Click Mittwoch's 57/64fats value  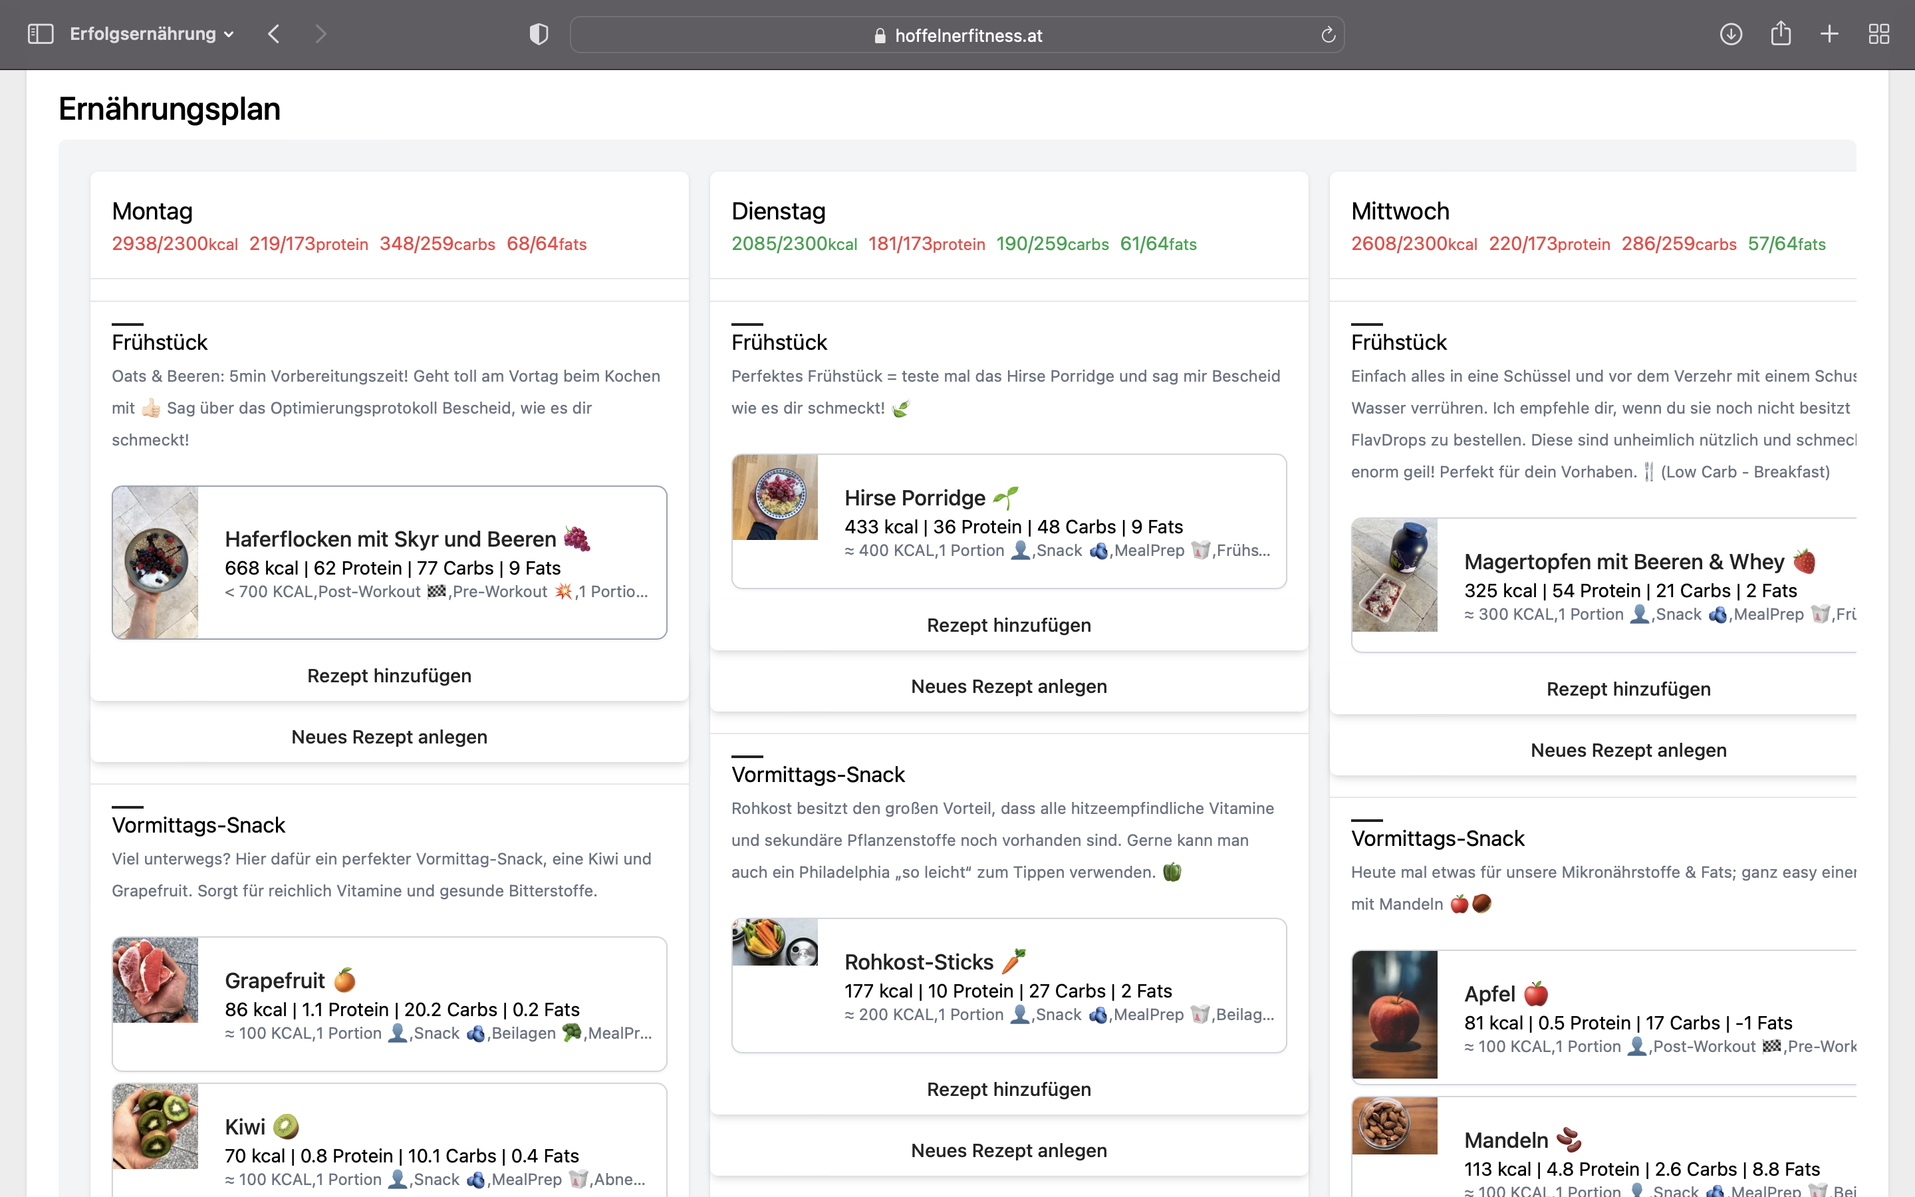tap(1786, 244)
